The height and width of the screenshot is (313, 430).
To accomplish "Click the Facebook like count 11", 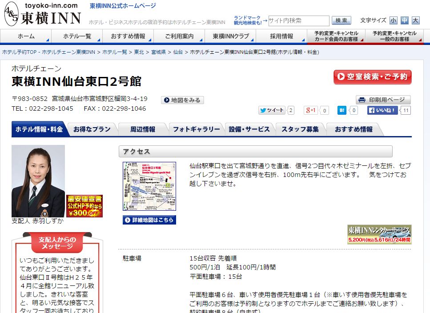I will (406, 110).
